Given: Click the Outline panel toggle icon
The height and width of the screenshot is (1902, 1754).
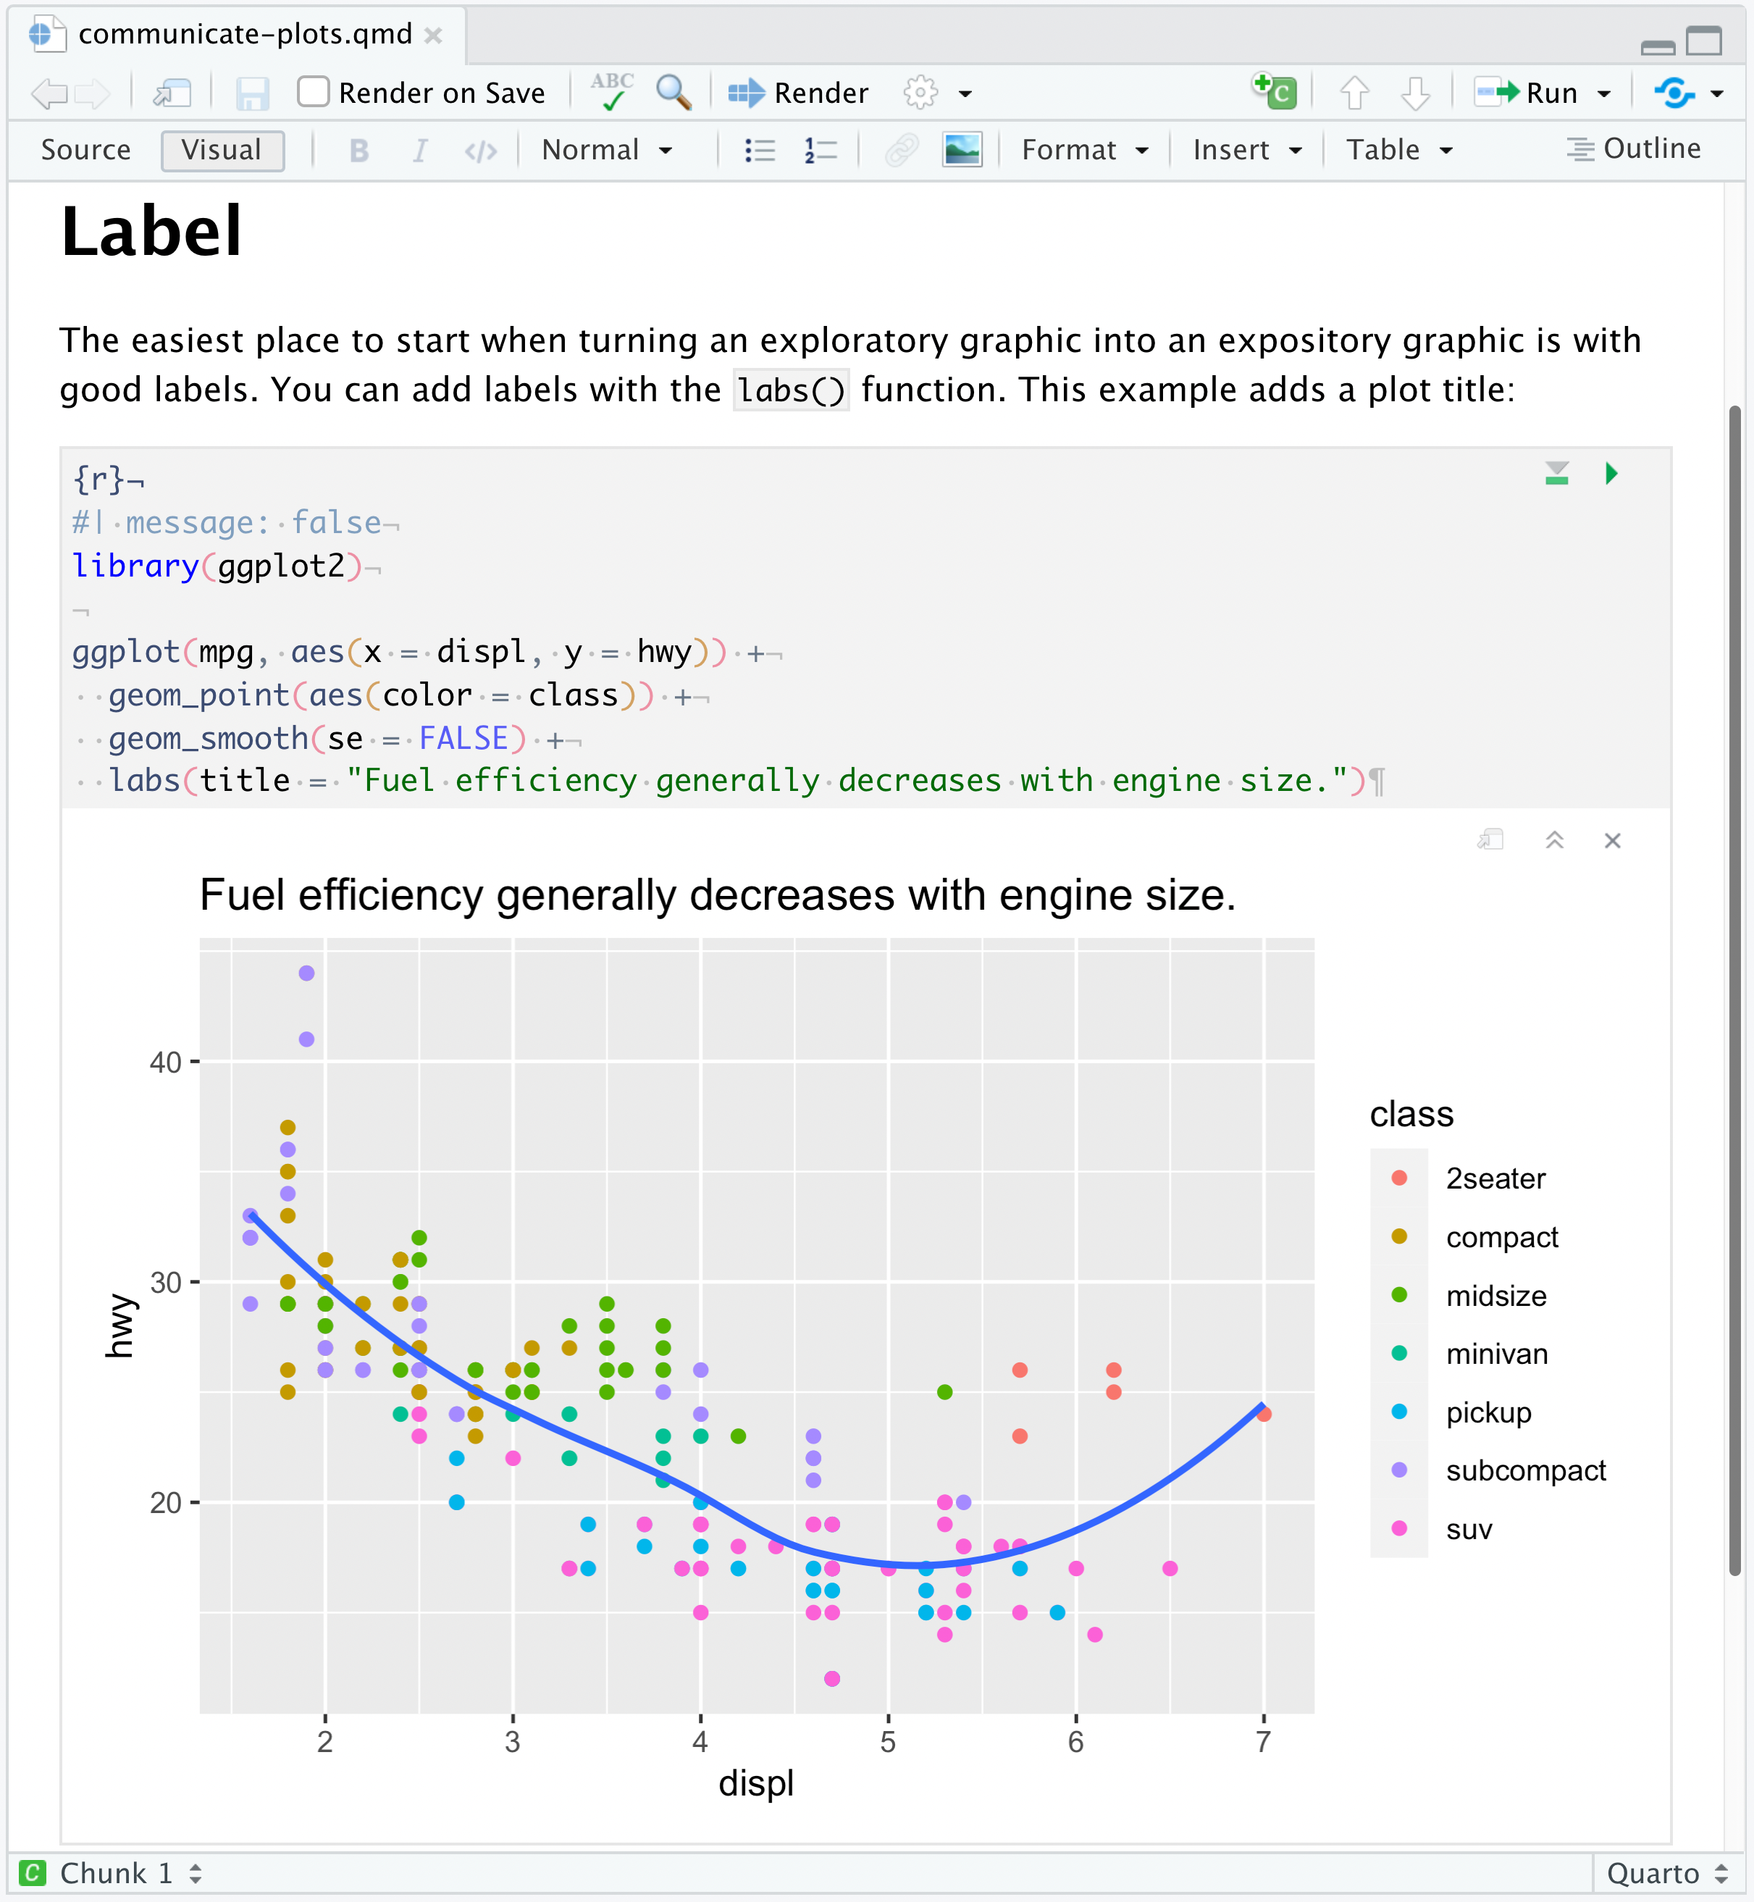Looking at the screenshot, I should [x=1582, y=151].
